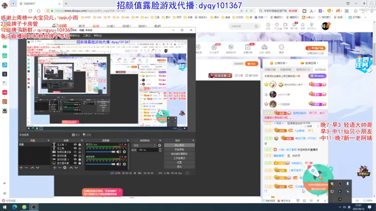The height and width of the screenshot is (211, 376).
Task: Mute 麦克风/Aux speaker icon
Action: tap(118, 151)
